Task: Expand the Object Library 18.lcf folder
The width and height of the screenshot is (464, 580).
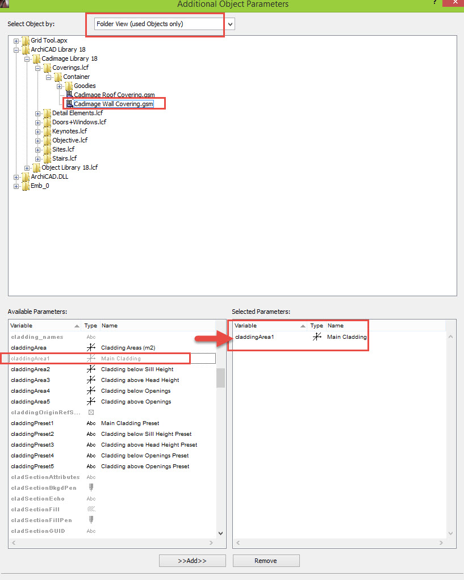Action: 27,168
